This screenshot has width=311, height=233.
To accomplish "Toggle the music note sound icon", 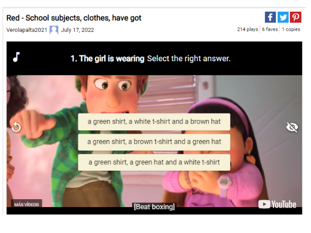I will pos(16,57).
